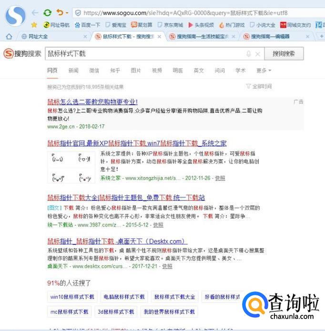The height and width of the screenshot is (331, 325).
Task: Select the 微信 search category
Action: pyautogui.click(x=94, y=70)
